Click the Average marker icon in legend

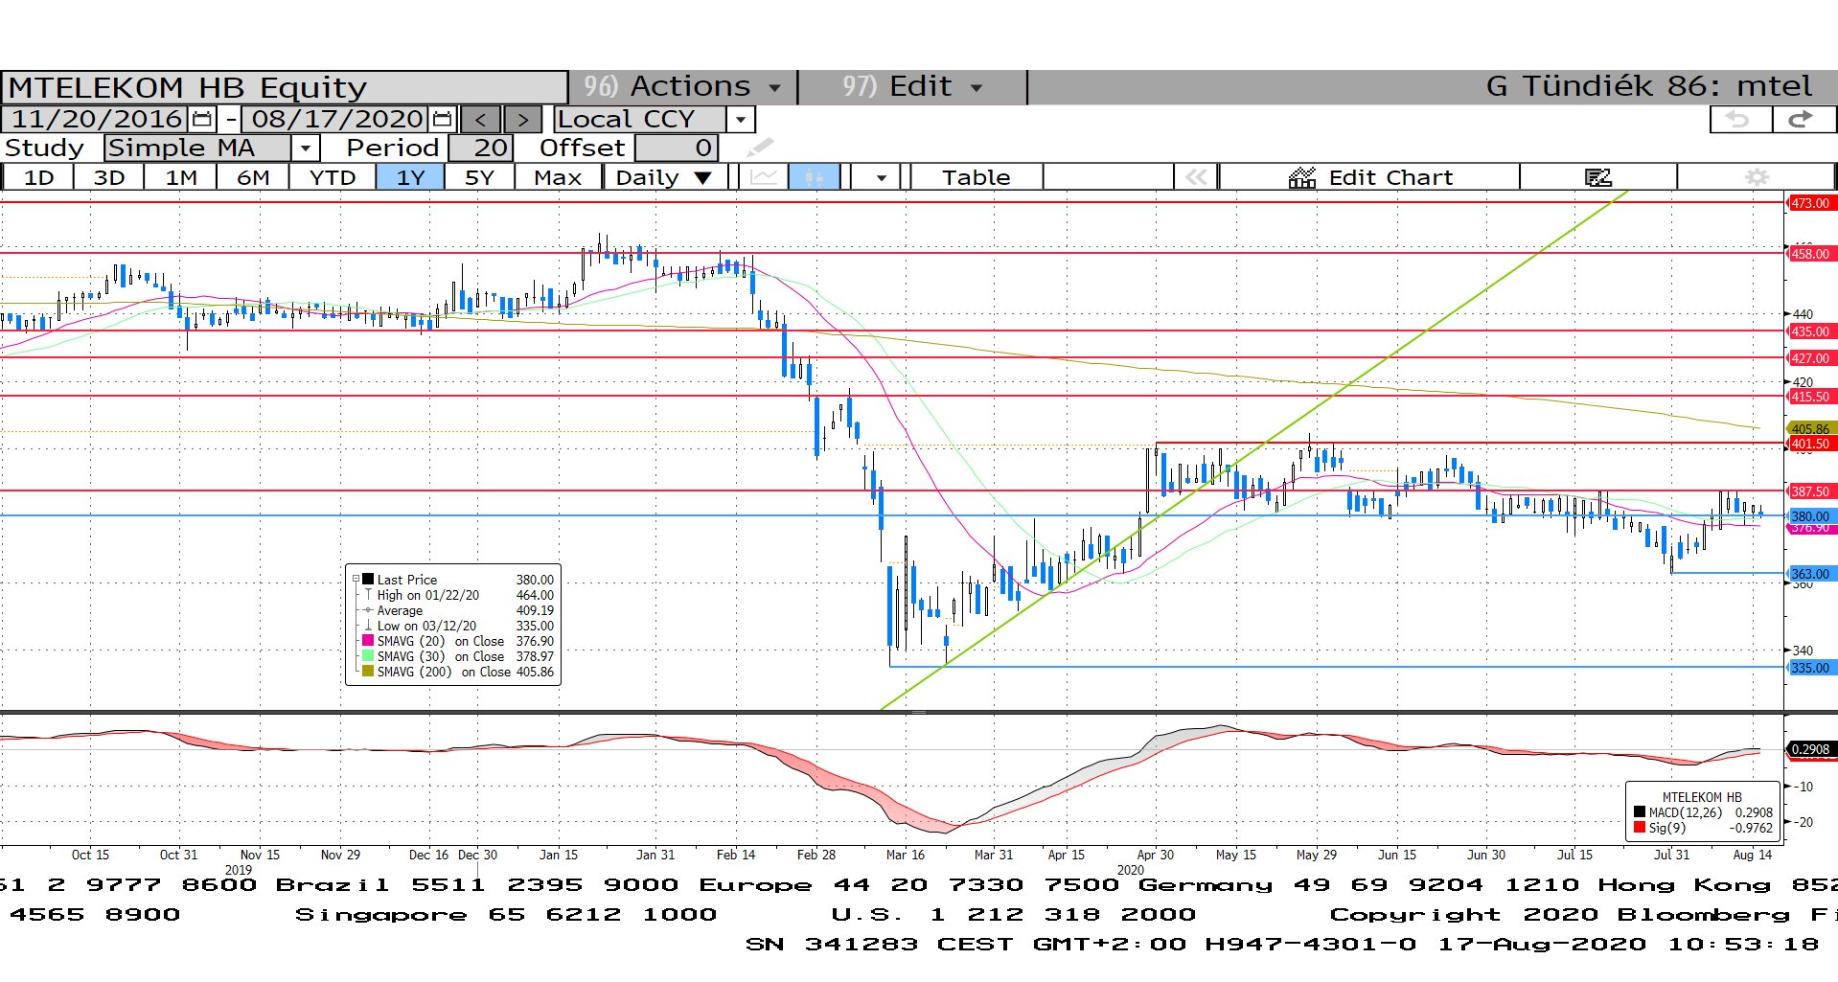[x=367, y=610]
